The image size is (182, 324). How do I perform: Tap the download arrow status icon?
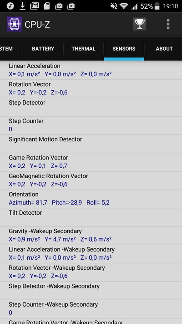tap(22, 6)
